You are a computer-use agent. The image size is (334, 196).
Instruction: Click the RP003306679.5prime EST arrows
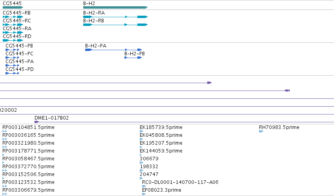[5, 194]
